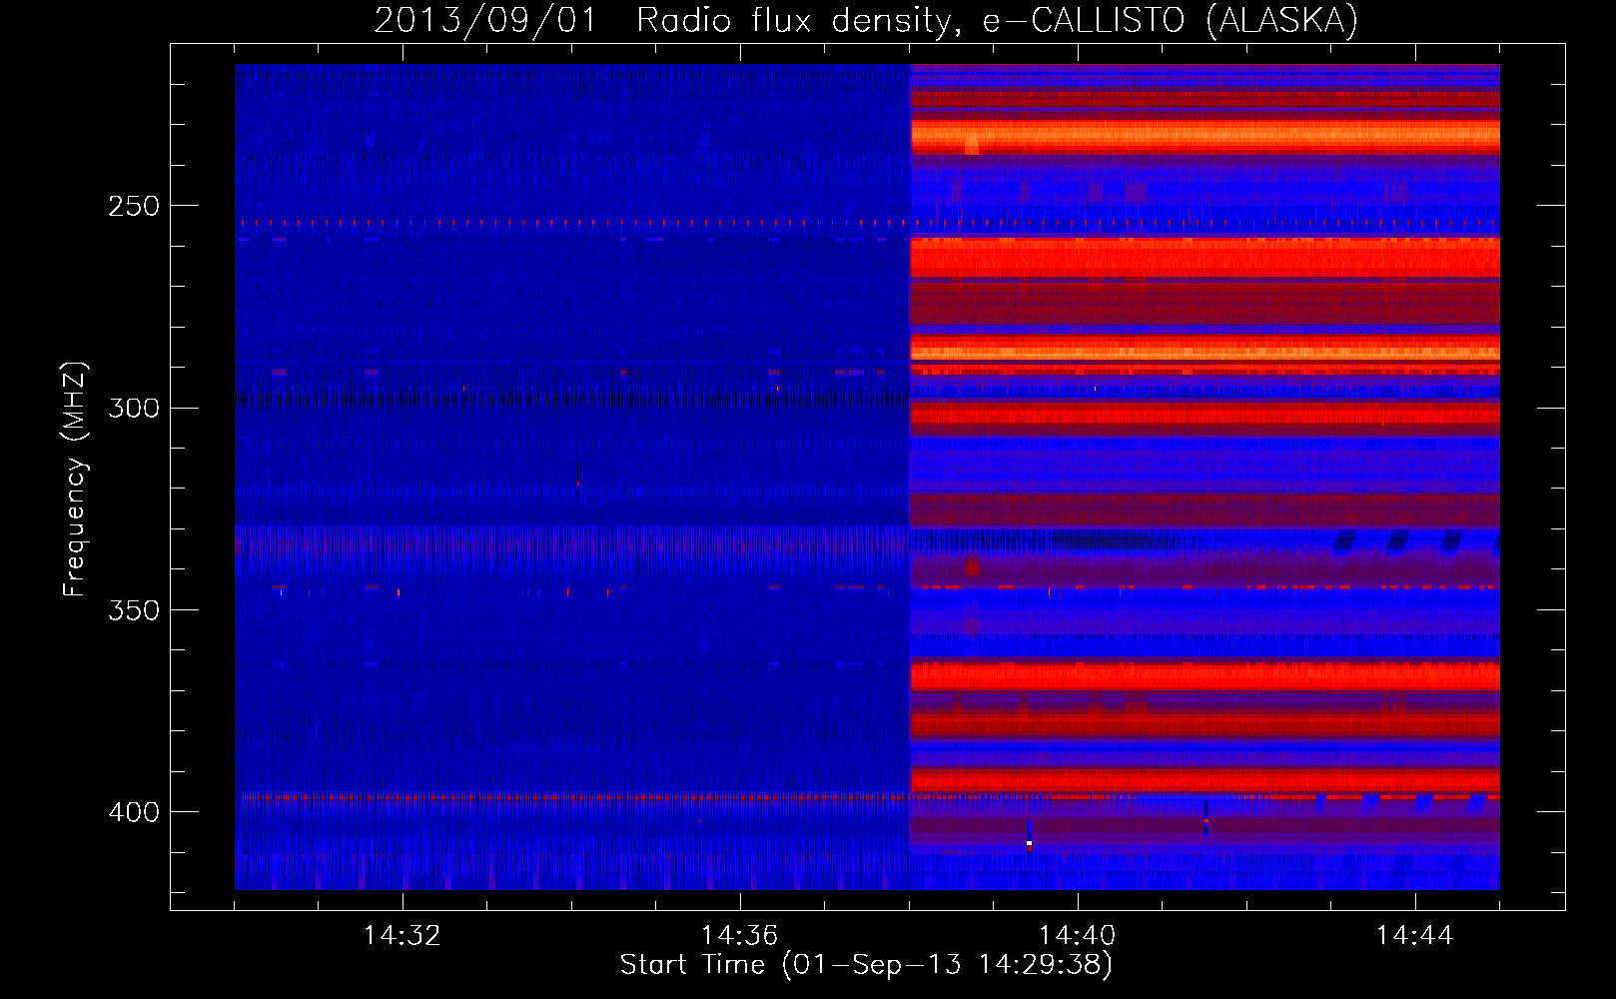The width and height of the screenshot is (1616, 999).
Task: Click the 14:44 time tick label
Action: 1414,935
